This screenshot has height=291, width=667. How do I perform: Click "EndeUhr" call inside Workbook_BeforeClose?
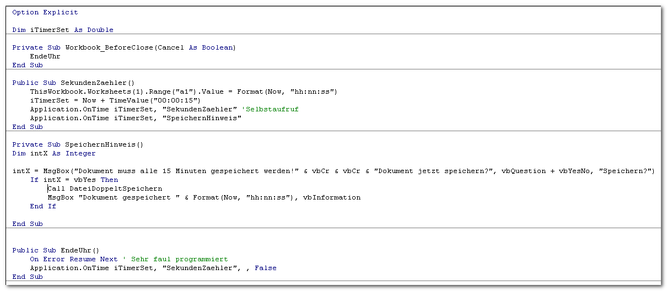click(45, 56)
